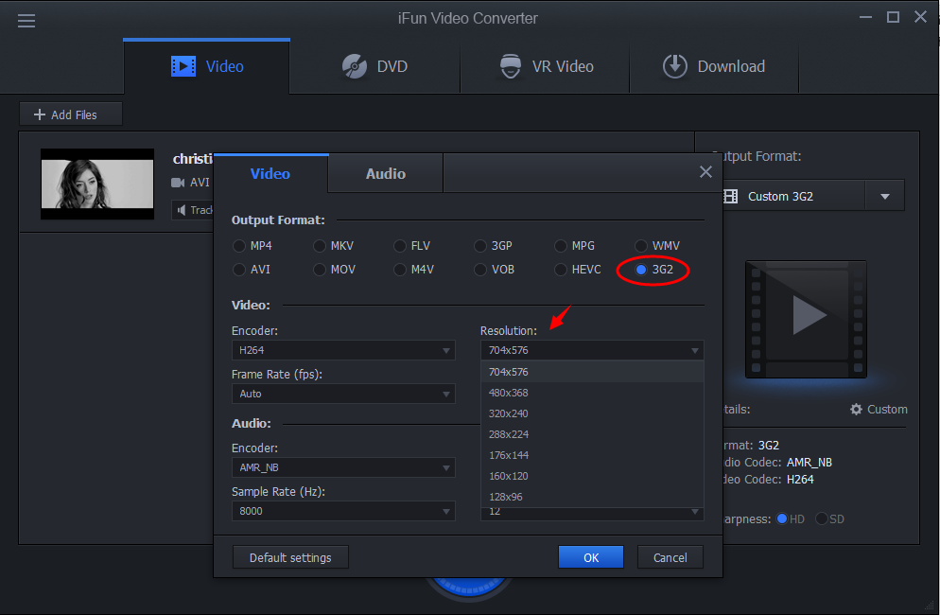Close the settings dialog with X
This screenshot has height=615, width=940.
[x=705, y=172]
